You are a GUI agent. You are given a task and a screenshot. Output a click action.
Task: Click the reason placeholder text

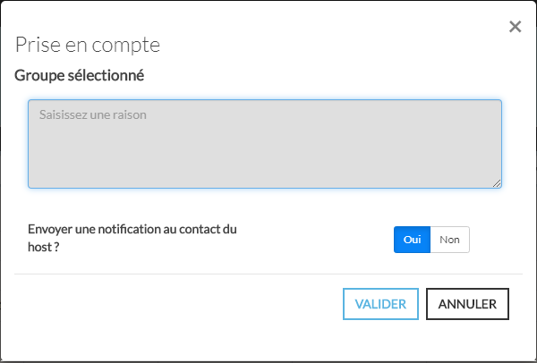(92, 115)
